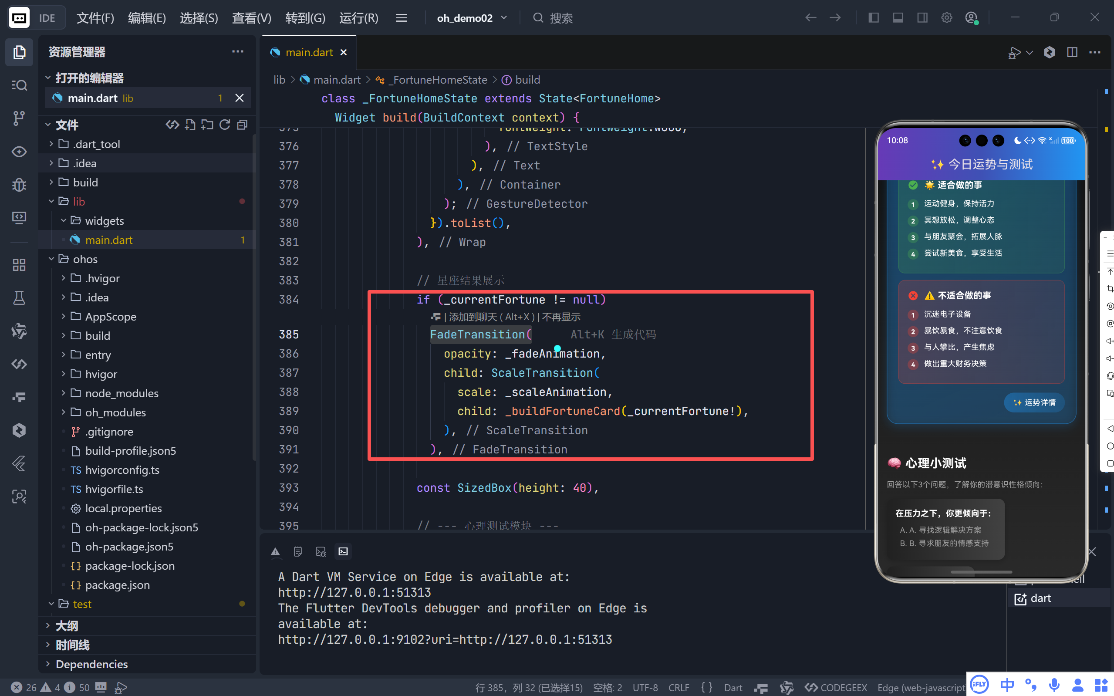Open the Run and Debug bug icon

pyautogui.click(x=19, y=185)
